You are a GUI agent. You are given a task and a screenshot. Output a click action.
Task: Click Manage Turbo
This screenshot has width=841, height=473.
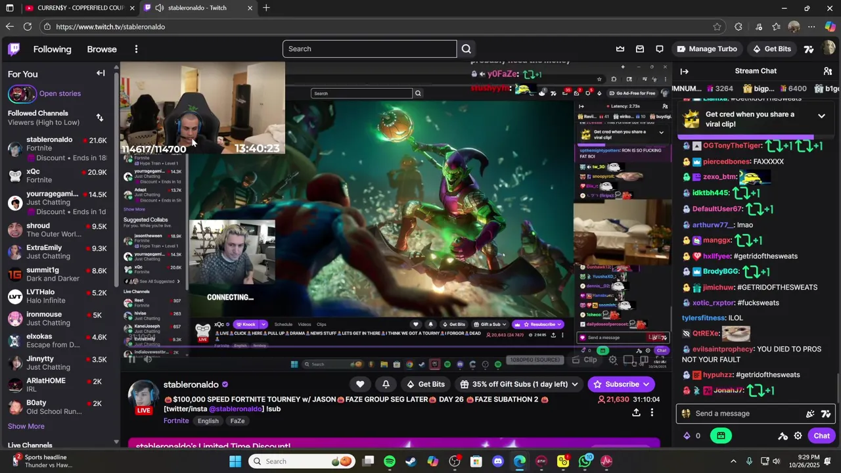click(x=706, y=49)
